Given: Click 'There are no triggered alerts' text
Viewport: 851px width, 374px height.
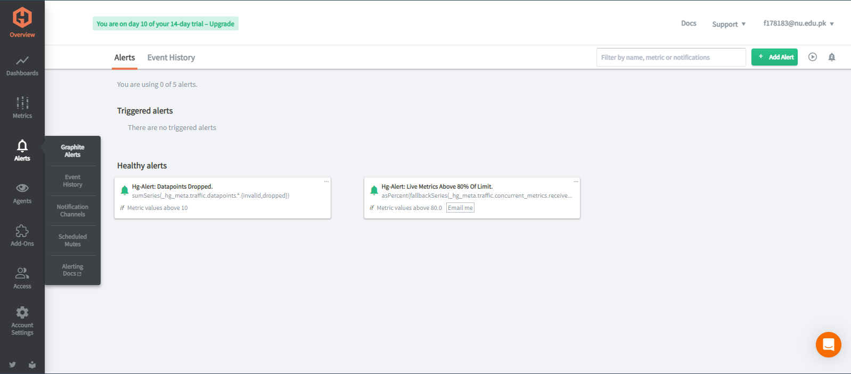Looking at the screenshot, I should (171, 127).
